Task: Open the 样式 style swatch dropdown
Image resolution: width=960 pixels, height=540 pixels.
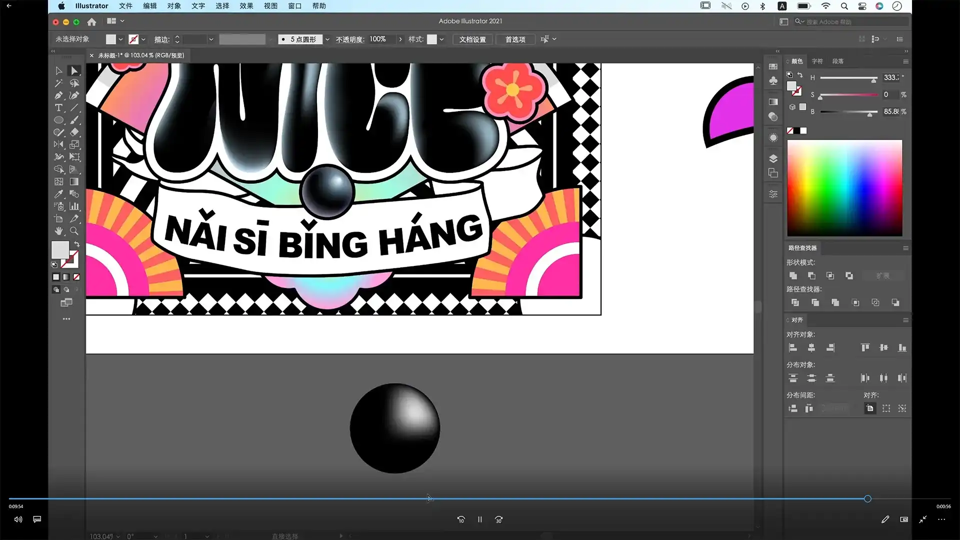Action: pyautogui.click(x=441, y=39)
